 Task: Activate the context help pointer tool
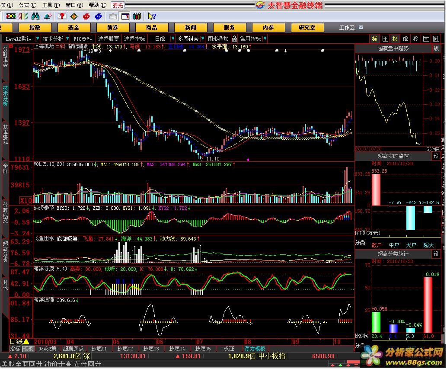(152, 16)
